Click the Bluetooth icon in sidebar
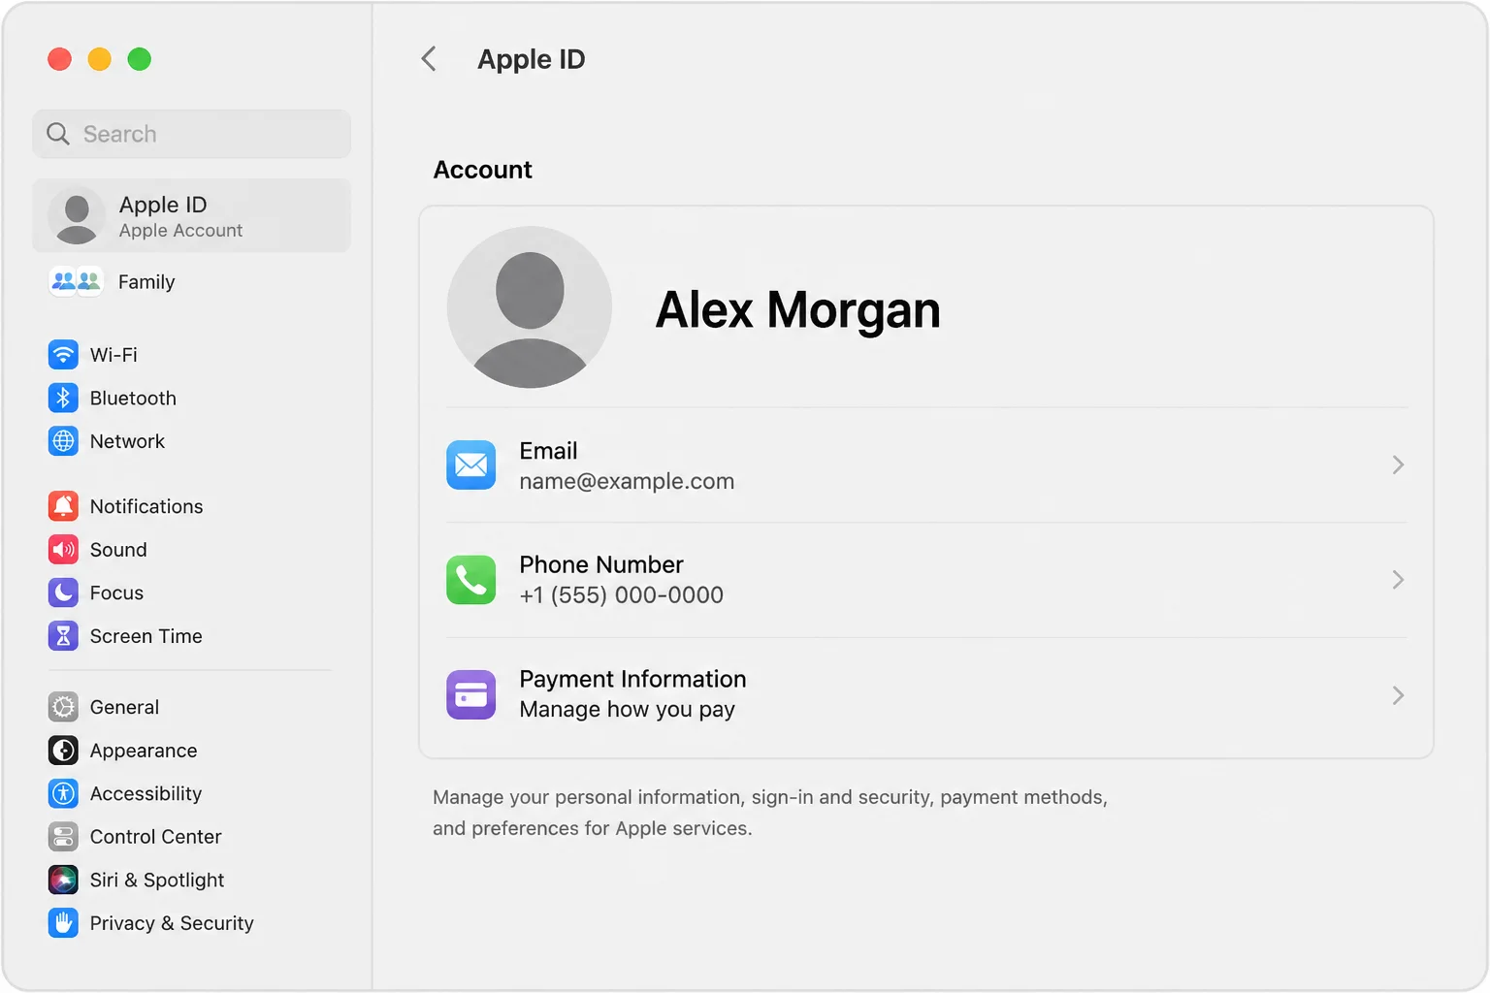This screenshot has width=1490, height=993. pos(63,398)
